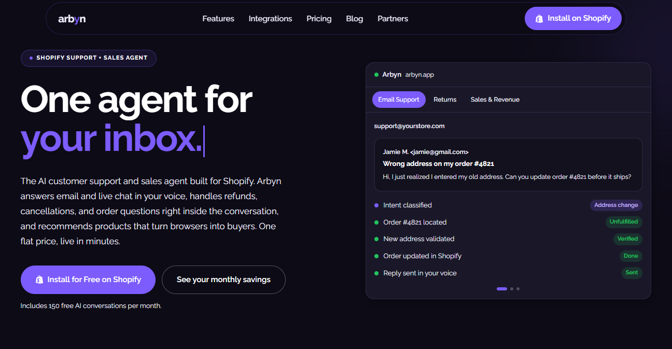
Task: Select the third carousel dot
Action: click(518, 289)
